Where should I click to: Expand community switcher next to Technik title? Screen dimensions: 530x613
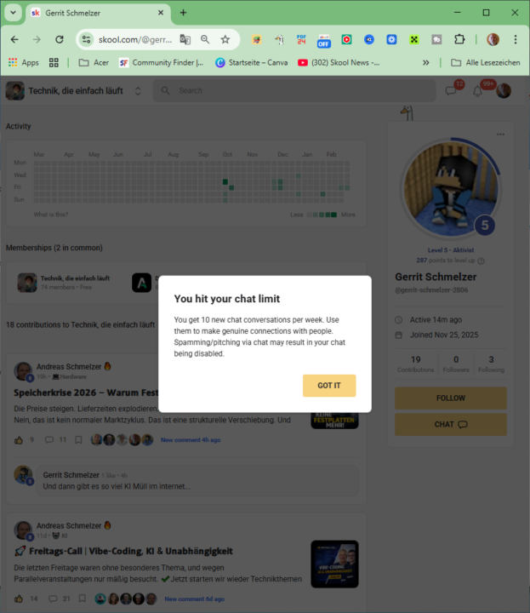coord(138,91)
